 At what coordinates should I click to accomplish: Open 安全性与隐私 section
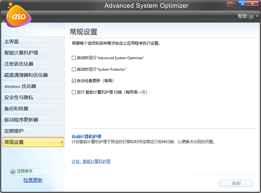[x=33, y=97]
